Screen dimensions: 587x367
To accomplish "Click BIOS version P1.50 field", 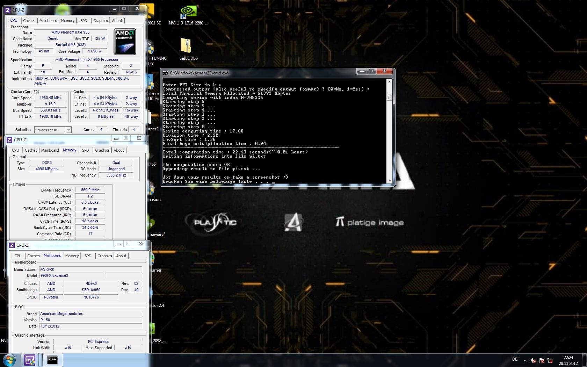I will (90, 320).
